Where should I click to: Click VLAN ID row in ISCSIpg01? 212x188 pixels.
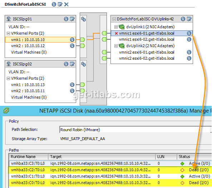(19, 27)
